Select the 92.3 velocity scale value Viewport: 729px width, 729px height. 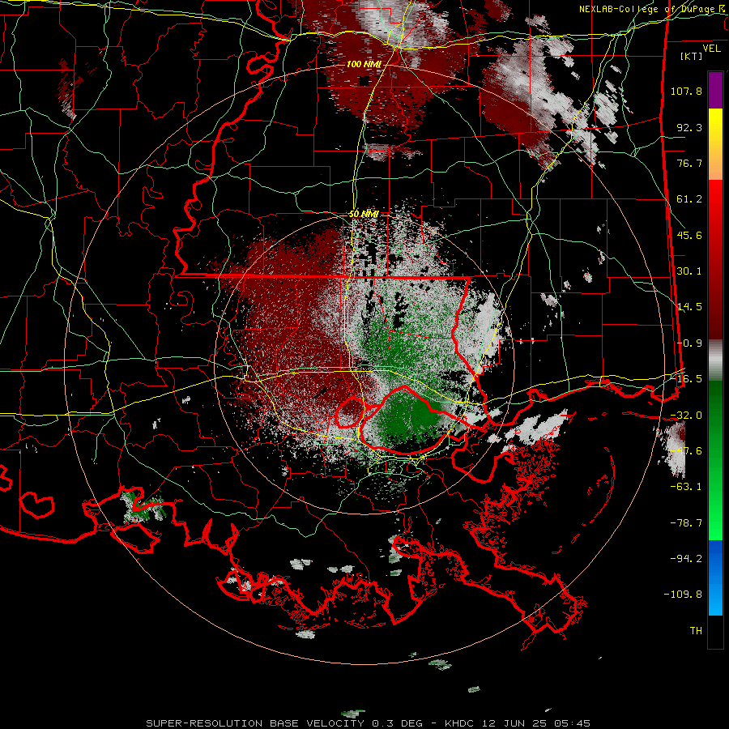[689, 127]
